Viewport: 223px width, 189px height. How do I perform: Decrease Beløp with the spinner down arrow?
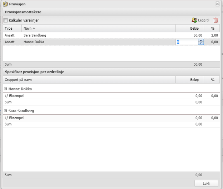[x=201, y=43]
